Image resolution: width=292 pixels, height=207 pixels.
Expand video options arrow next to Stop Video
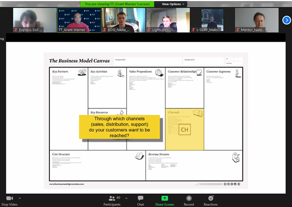click(20, 198)
